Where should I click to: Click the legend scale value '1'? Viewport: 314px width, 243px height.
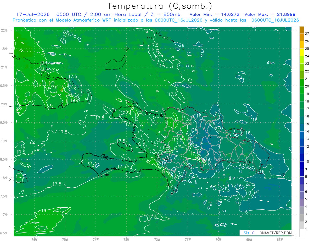[306, 229]
